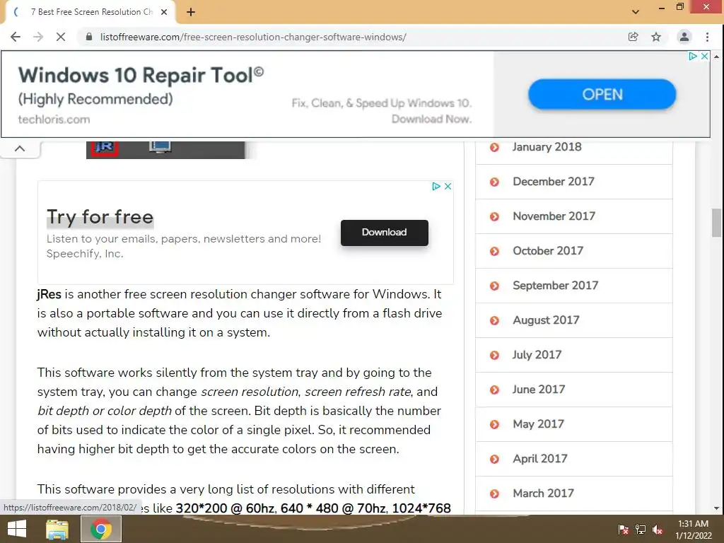Click the forward navigation arrow
This screenshot has width=724, height=543.
coord(38,37)
